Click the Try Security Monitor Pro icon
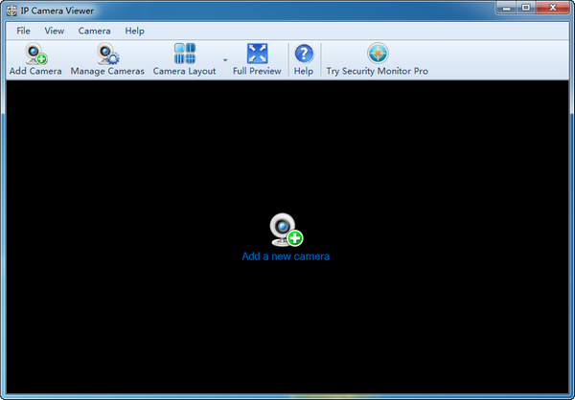This screenshot has height=400, width=575. pos(378,54)
